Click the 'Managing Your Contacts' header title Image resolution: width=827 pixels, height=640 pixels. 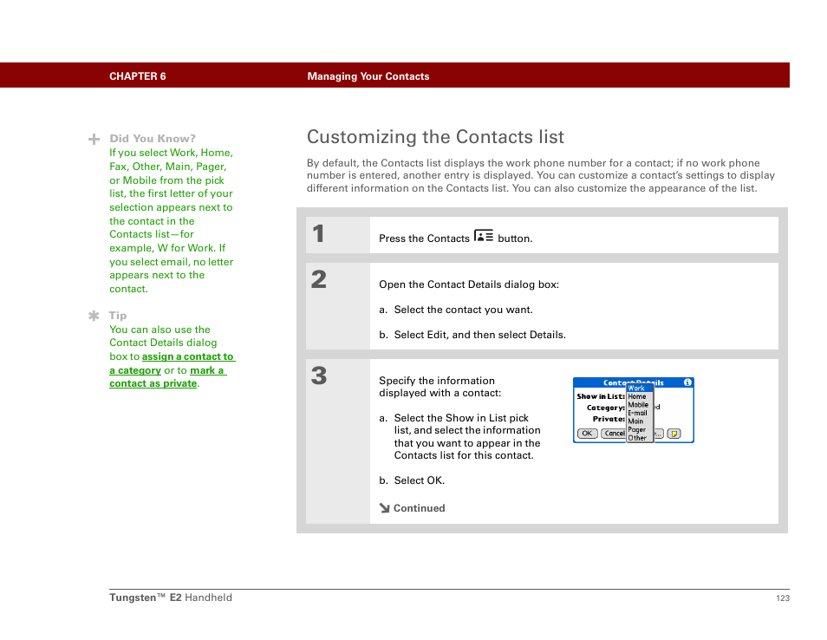click(x=368, y=76)
